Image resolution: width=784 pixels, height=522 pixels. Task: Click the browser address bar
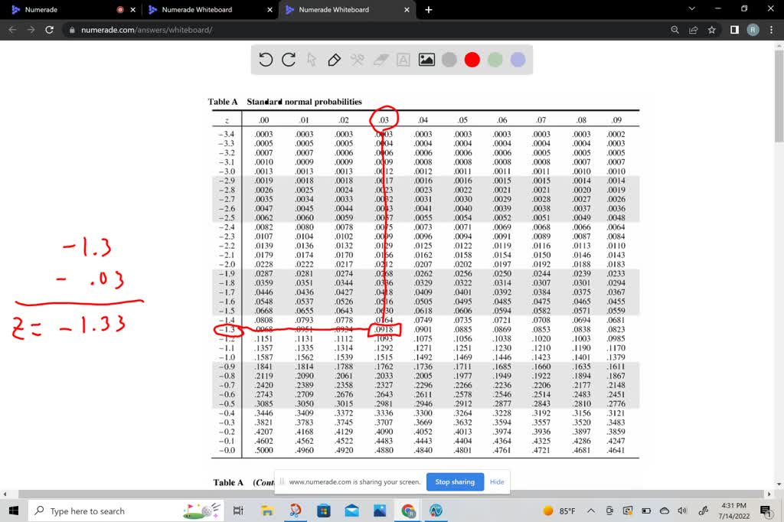[x=230, y=29]
